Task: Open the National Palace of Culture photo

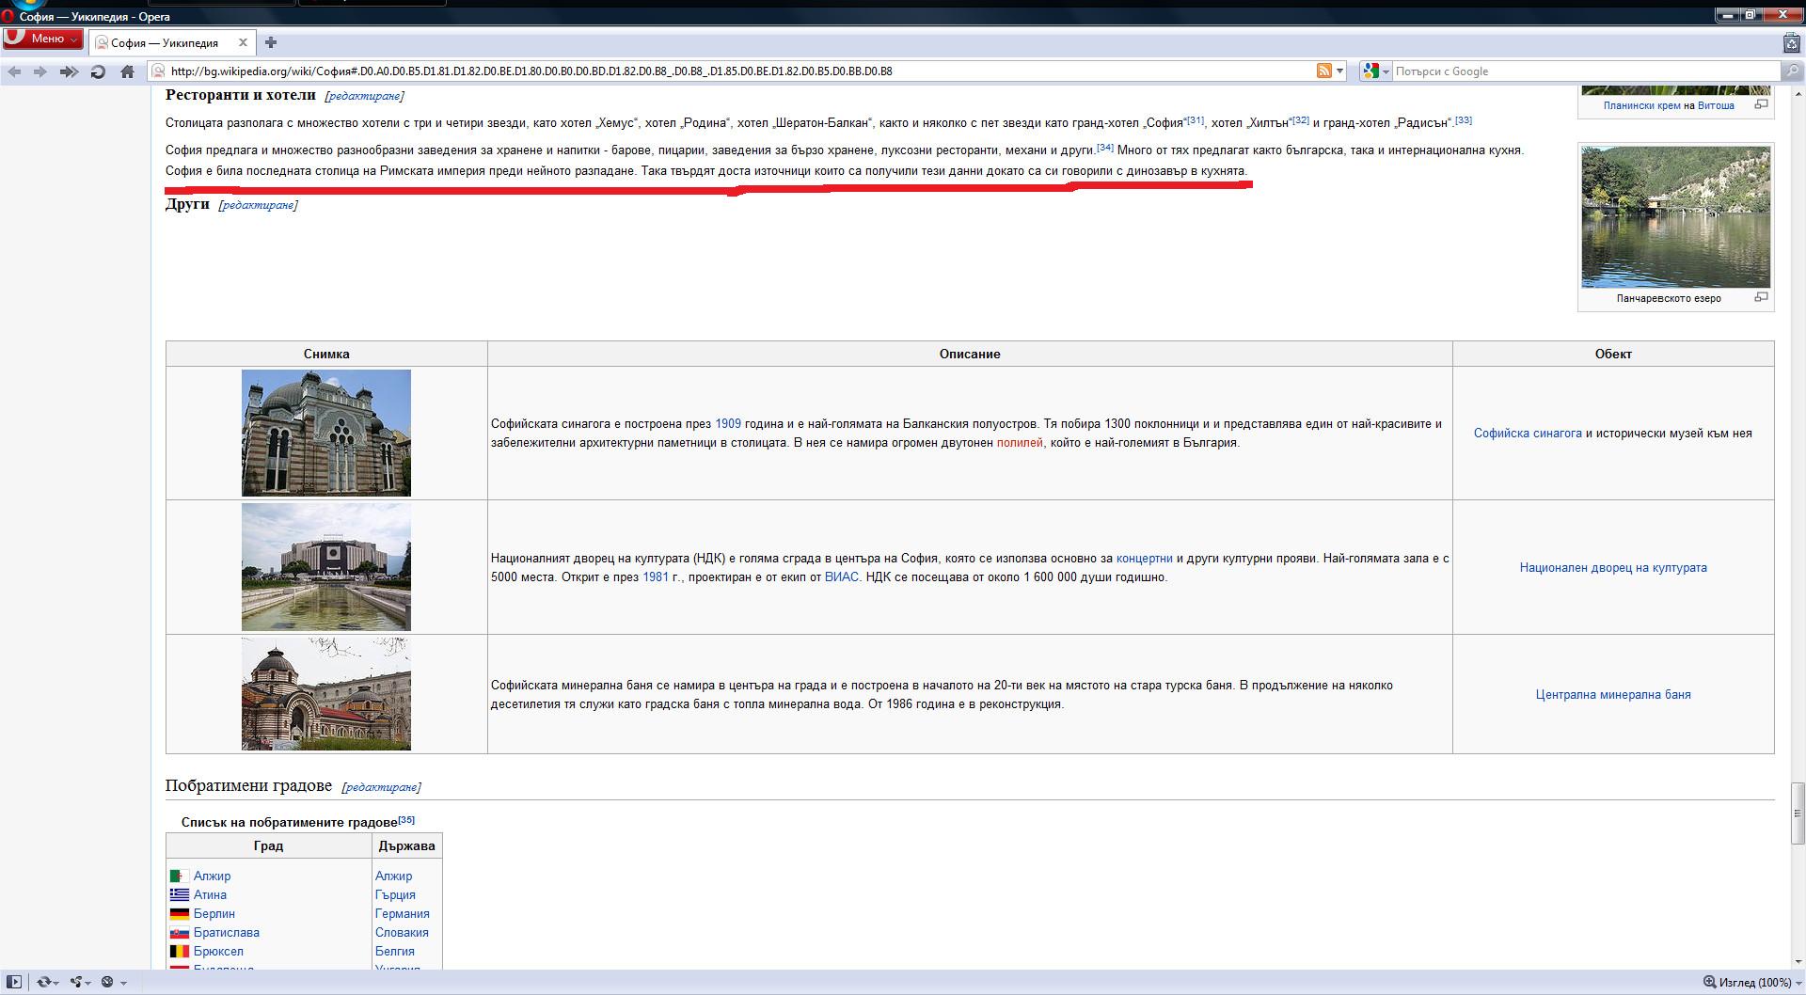Action: point(326,567)
